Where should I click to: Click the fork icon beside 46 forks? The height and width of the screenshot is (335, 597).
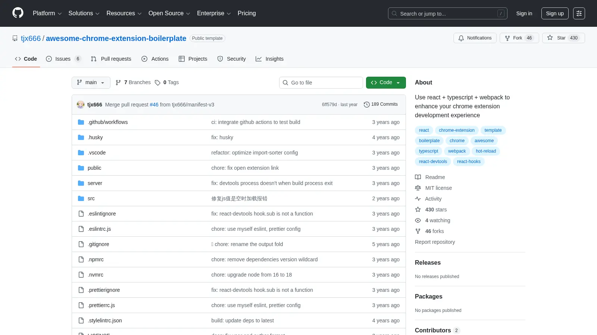coord(418,231)
